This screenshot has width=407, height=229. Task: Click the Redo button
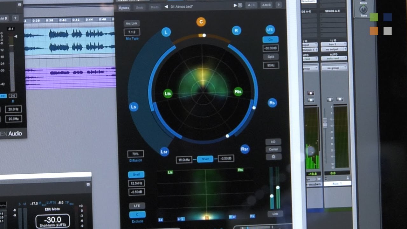click(155, 7)
